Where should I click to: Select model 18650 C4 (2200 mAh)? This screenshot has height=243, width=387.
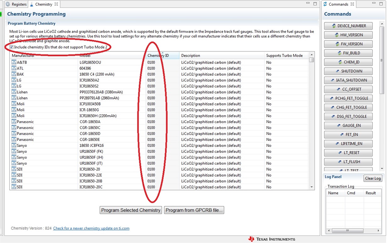[97, 74]
